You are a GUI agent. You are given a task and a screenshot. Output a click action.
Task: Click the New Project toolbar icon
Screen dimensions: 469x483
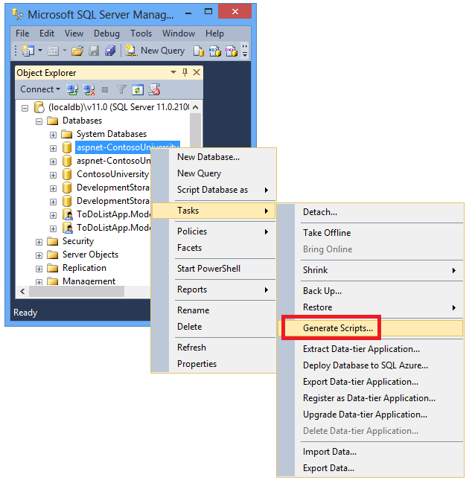coord(28,51)
